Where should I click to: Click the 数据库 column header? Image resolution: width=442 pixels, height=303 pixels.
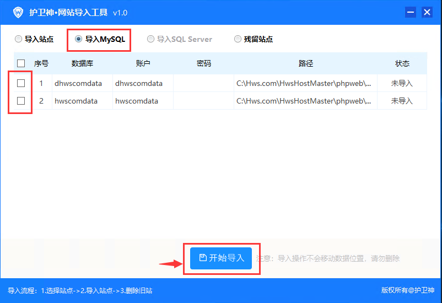(x=82, y=63)
